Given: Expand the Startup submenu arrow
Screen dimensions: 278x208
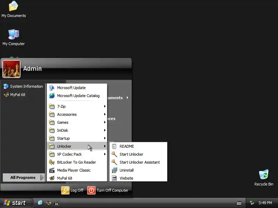Looking at the screenshot, I should click(x=105, y=138).
